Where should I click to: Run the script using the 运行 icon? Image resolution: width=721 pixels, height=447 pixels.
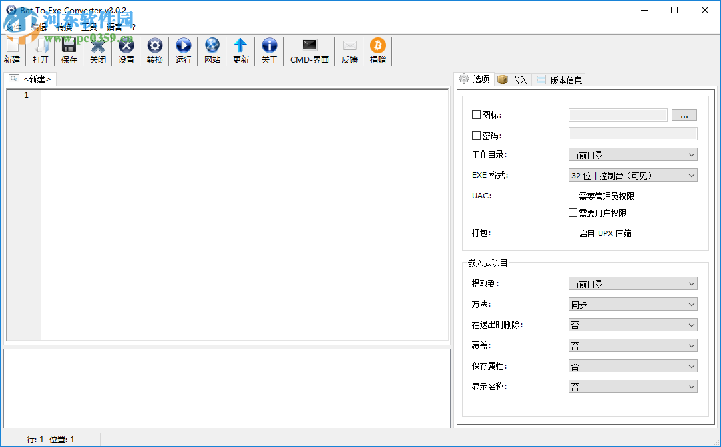click(x=183, y=51)
